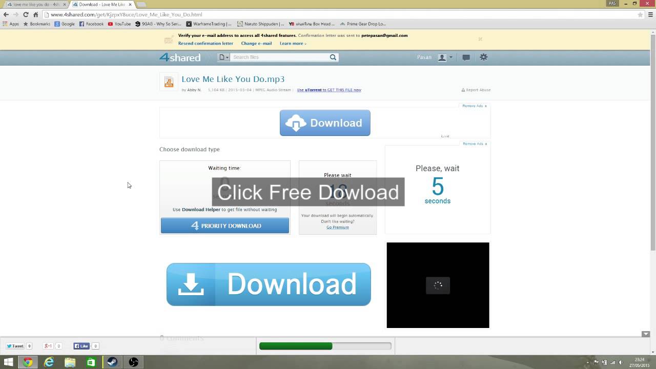Click Remove Ads above the Please wait box
This screenshot has width=656, height=369.
[475, 144]
